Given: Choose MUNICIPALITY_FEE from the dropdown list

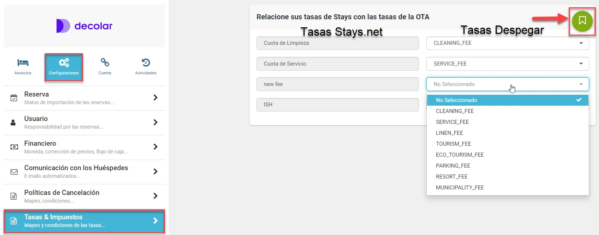Looking at the screenshot, I should coord(508,188).
